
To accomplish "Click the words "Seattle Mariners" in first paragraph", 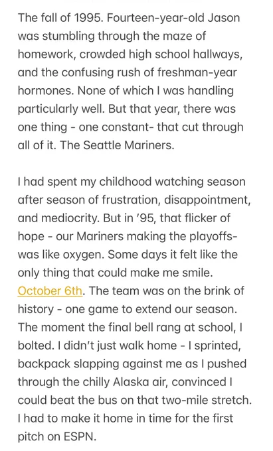I will 128,145.
